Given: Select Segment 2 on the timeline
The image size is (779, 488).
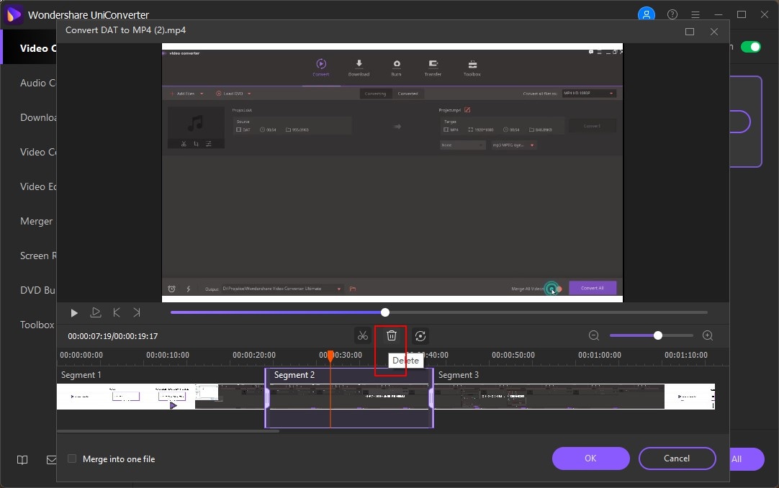Looking at the screenshot, I should 349,397.
